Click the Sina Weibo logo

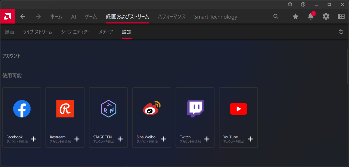click(152, 108)
